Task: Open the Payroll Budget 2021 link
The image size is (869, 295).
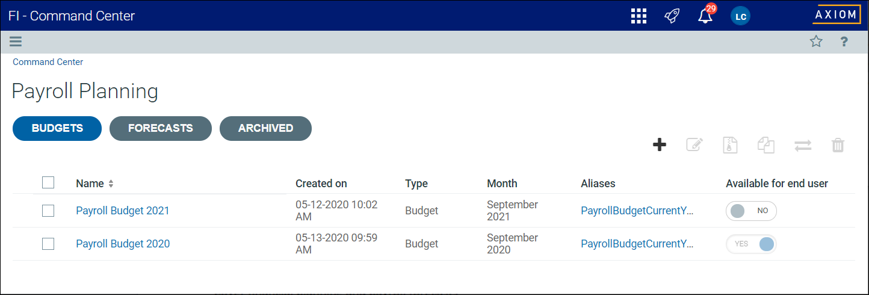Action: pos(123,211)
